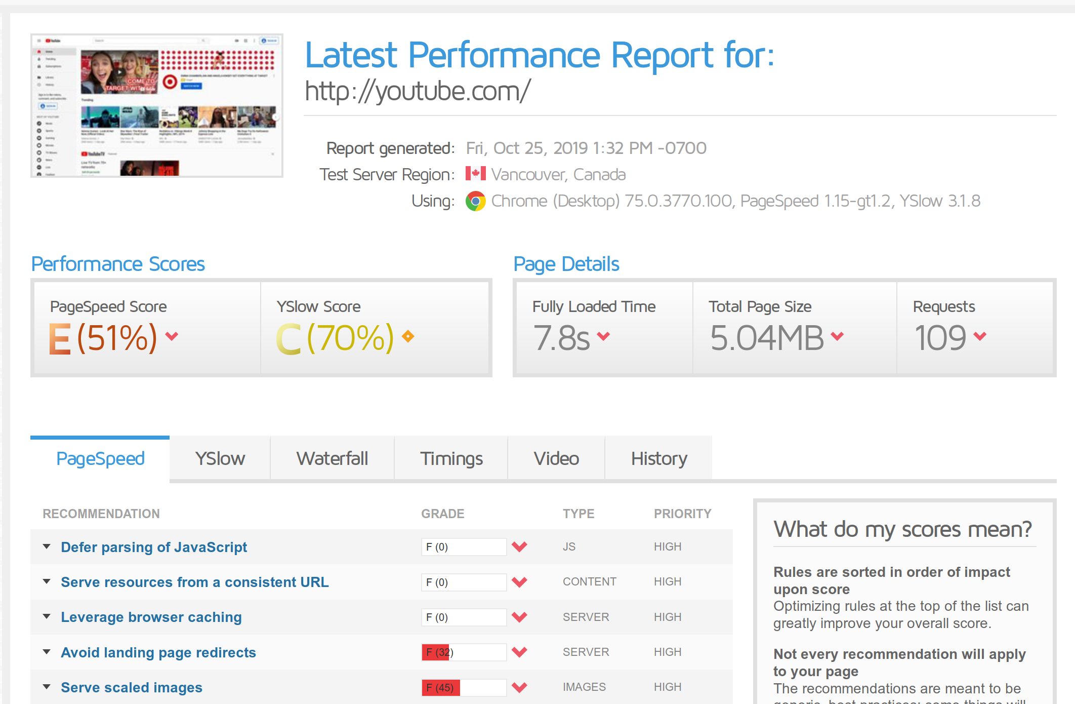Image resolution: width=1075 pixels, height=704 pixels.
Task: Click the 109 requests value
Action: point(940,338)
